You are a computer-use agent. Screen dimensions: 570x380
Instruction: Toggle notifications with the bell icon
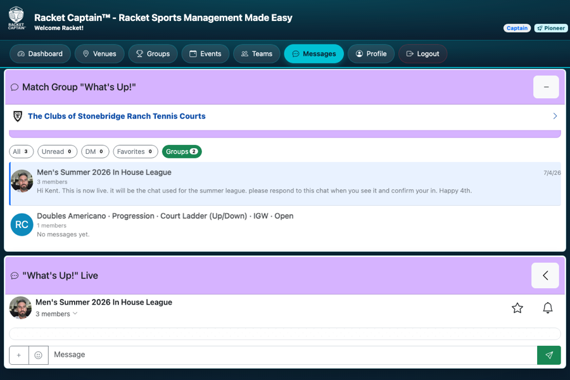pyautogui.click(x=547, y=308)
